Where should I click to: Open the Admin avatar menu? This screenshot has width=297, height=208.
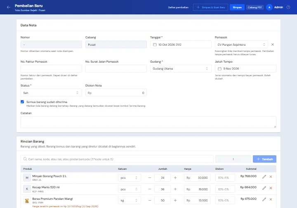coord(269,7)
